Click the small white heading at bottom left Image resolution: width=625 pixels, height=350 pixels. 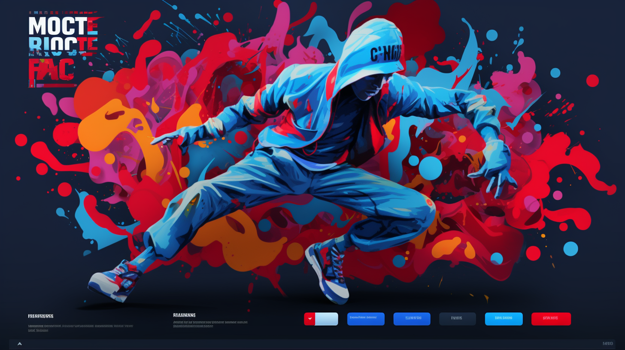pyautogui.click(x=41, y=316)
